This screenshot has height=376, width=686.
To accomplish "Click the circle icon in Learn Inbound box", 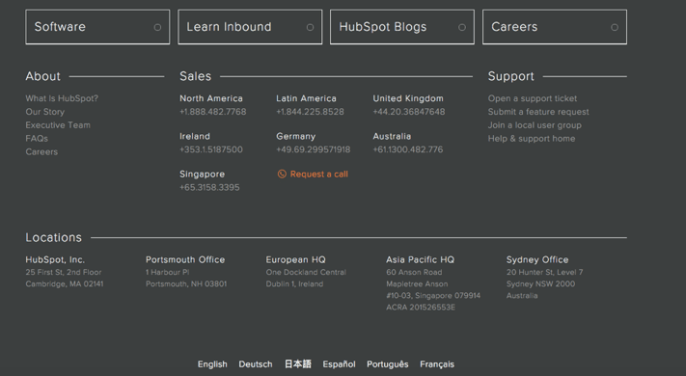I will tap(310, 28).
